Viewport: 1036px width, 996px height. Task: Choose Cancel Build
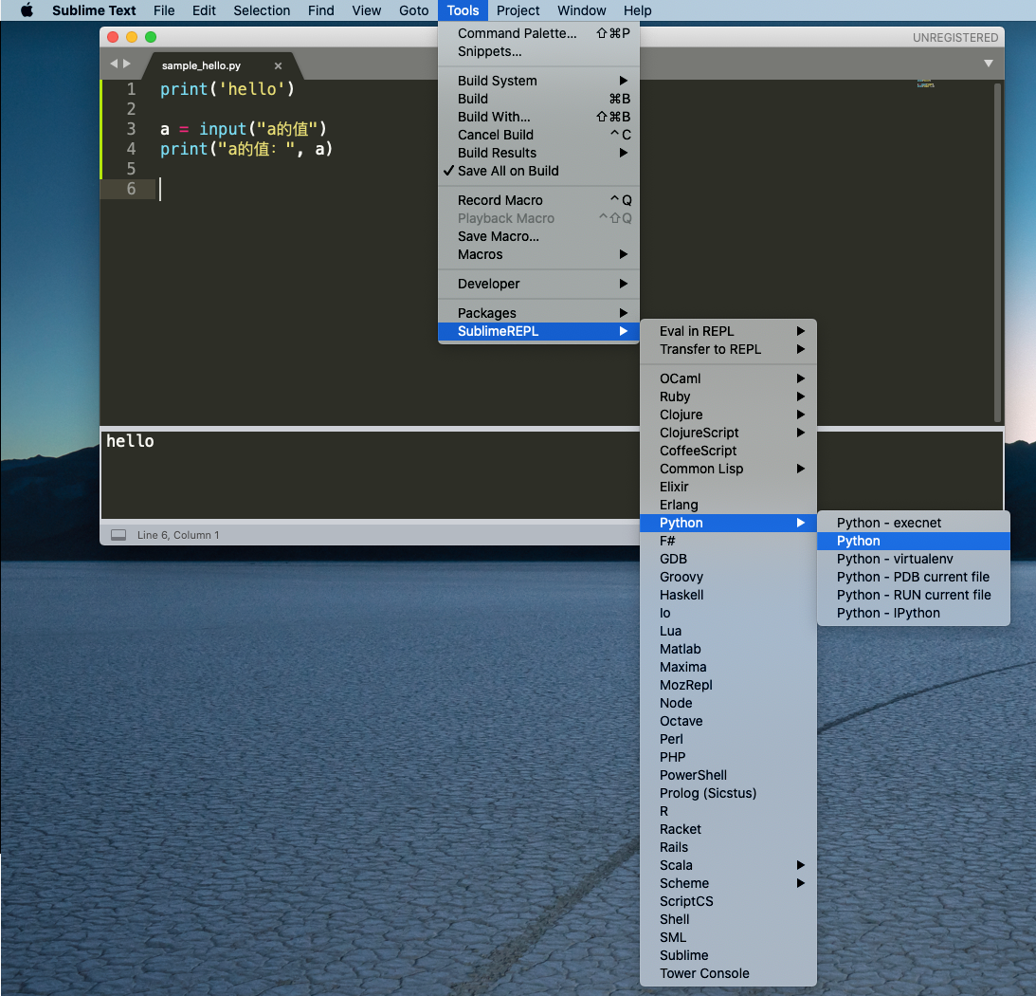point(538,135)
